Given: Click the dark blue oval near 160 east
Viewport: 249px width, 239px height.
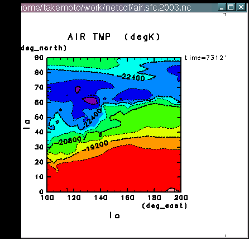Looking at the screenshot, I should coord(133,95).
